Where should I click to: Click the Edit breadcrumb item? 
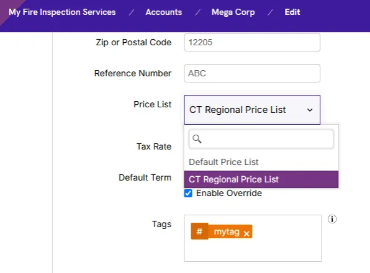[x=292, y=12]
